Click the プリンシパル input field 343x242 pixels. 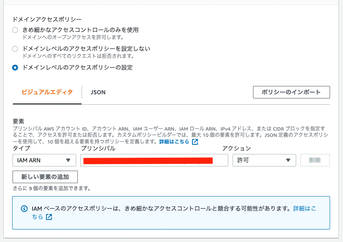click(154, 160)
